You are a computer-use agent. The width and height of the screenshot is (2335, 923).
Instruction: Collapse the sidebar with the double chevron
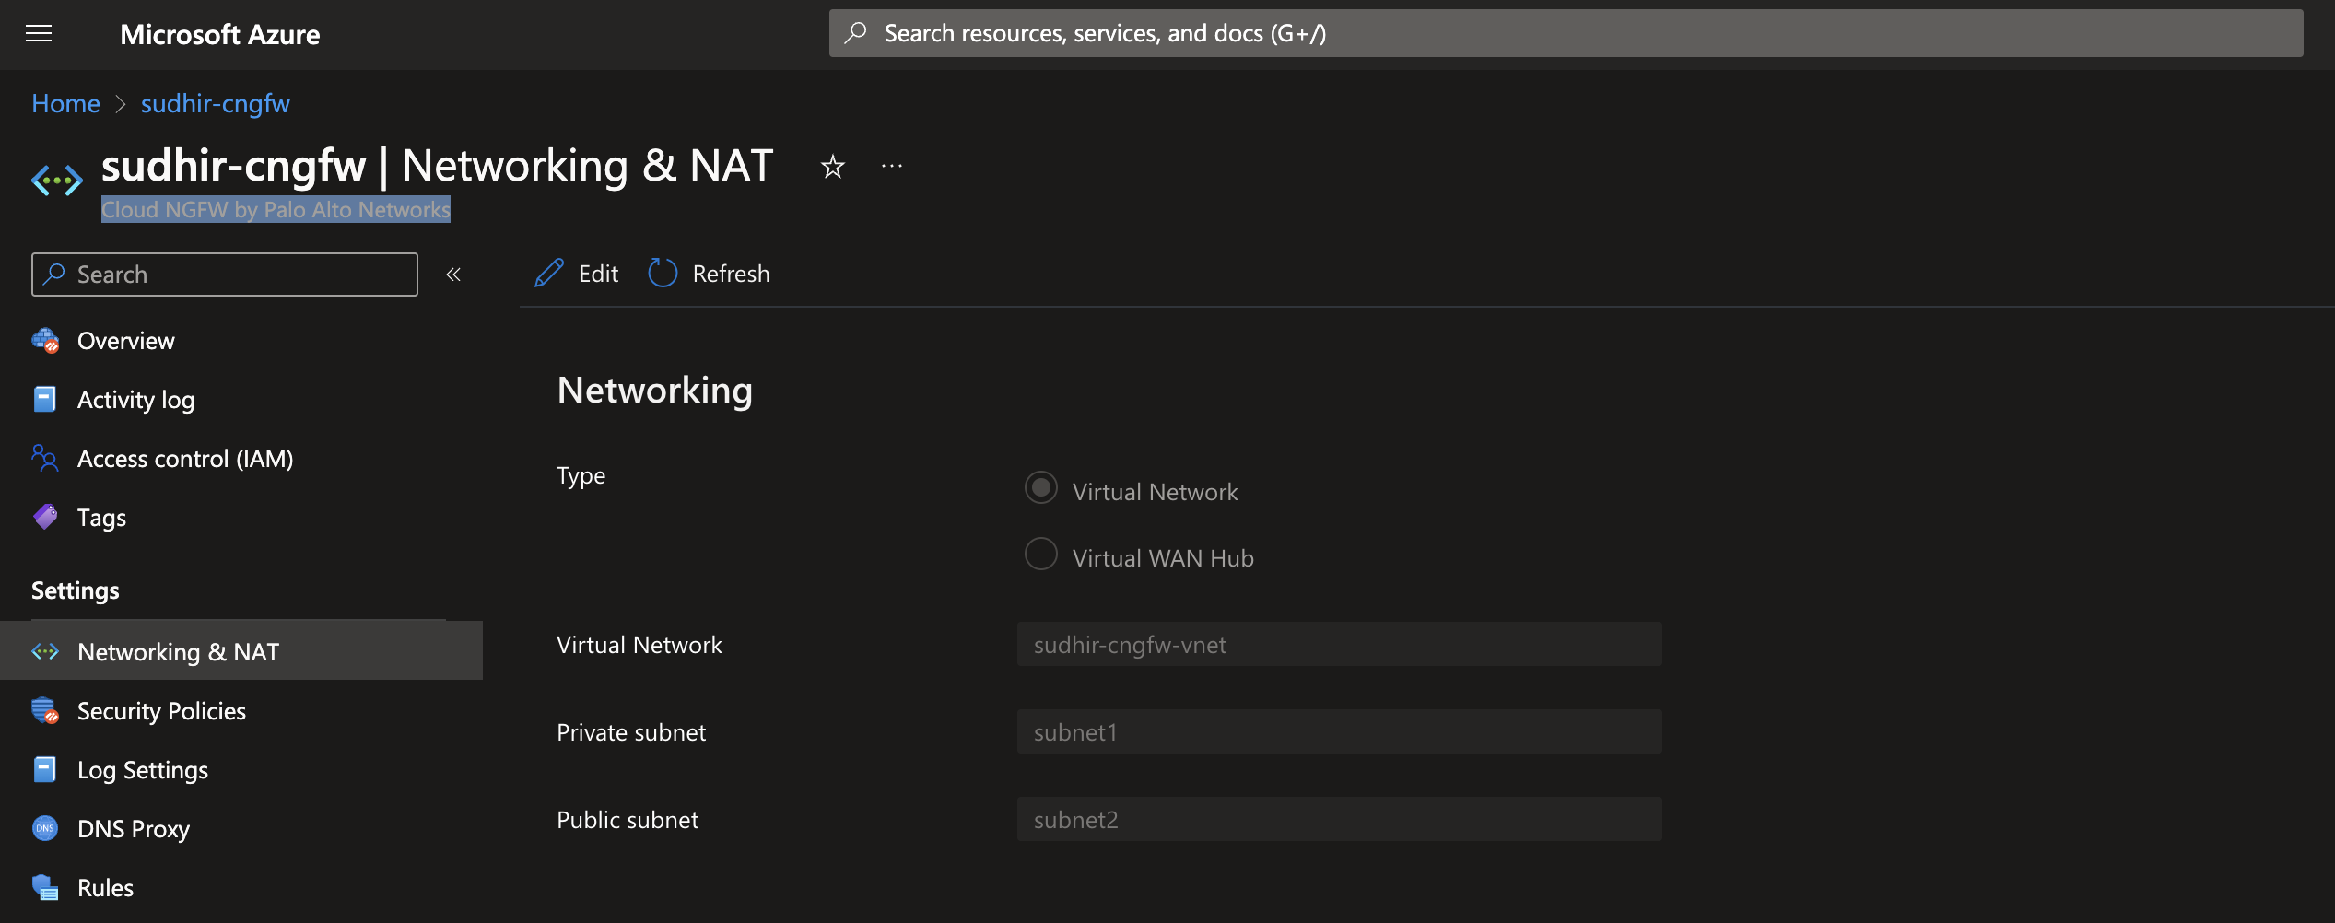(x=453, y=274)
